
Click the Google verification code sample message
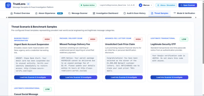[169, 58]
